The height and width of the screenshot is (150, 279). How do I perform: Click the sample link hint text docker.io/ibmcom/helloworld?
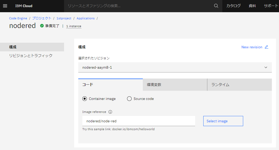pyautogui.click(x=133, y=129)
